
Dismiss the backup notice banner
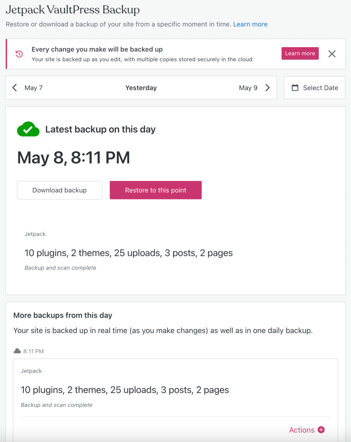tap(332, 54)
